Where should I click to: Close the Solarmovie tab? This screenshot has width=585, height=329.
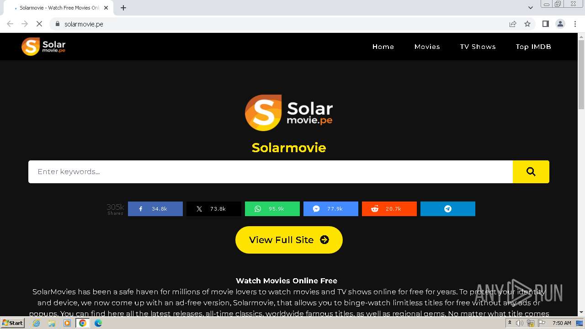106,8
